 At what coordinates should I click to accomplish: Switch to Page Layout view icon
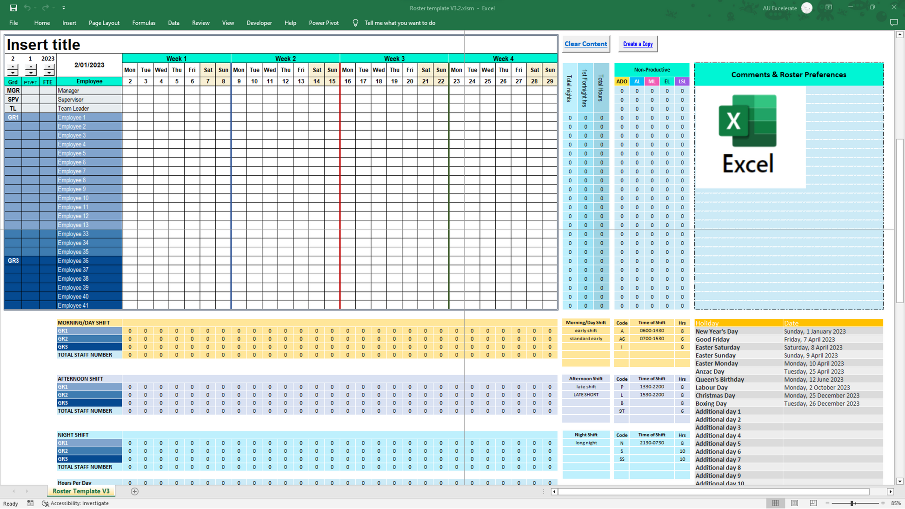[x=794, y=503]
